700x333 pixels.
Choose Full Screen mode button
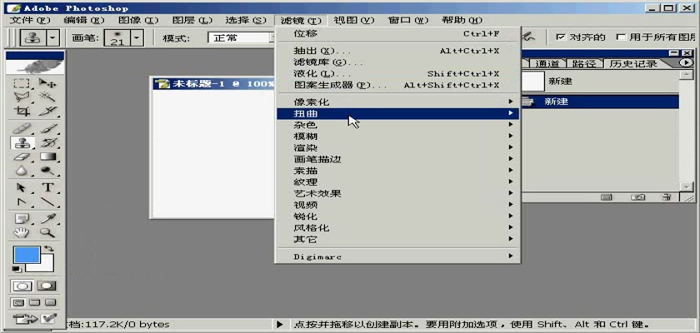pyautogui.click(x=51, y=302)
